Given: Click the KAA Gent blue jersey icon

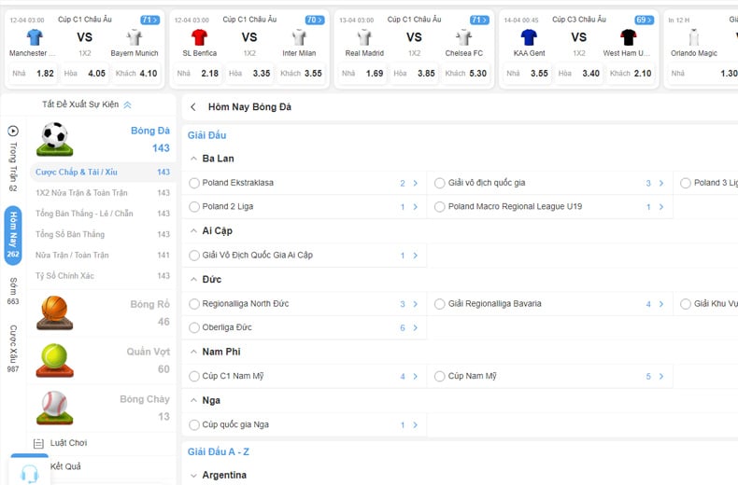Looking at the screenshot, I should click(x=529, y=37).
